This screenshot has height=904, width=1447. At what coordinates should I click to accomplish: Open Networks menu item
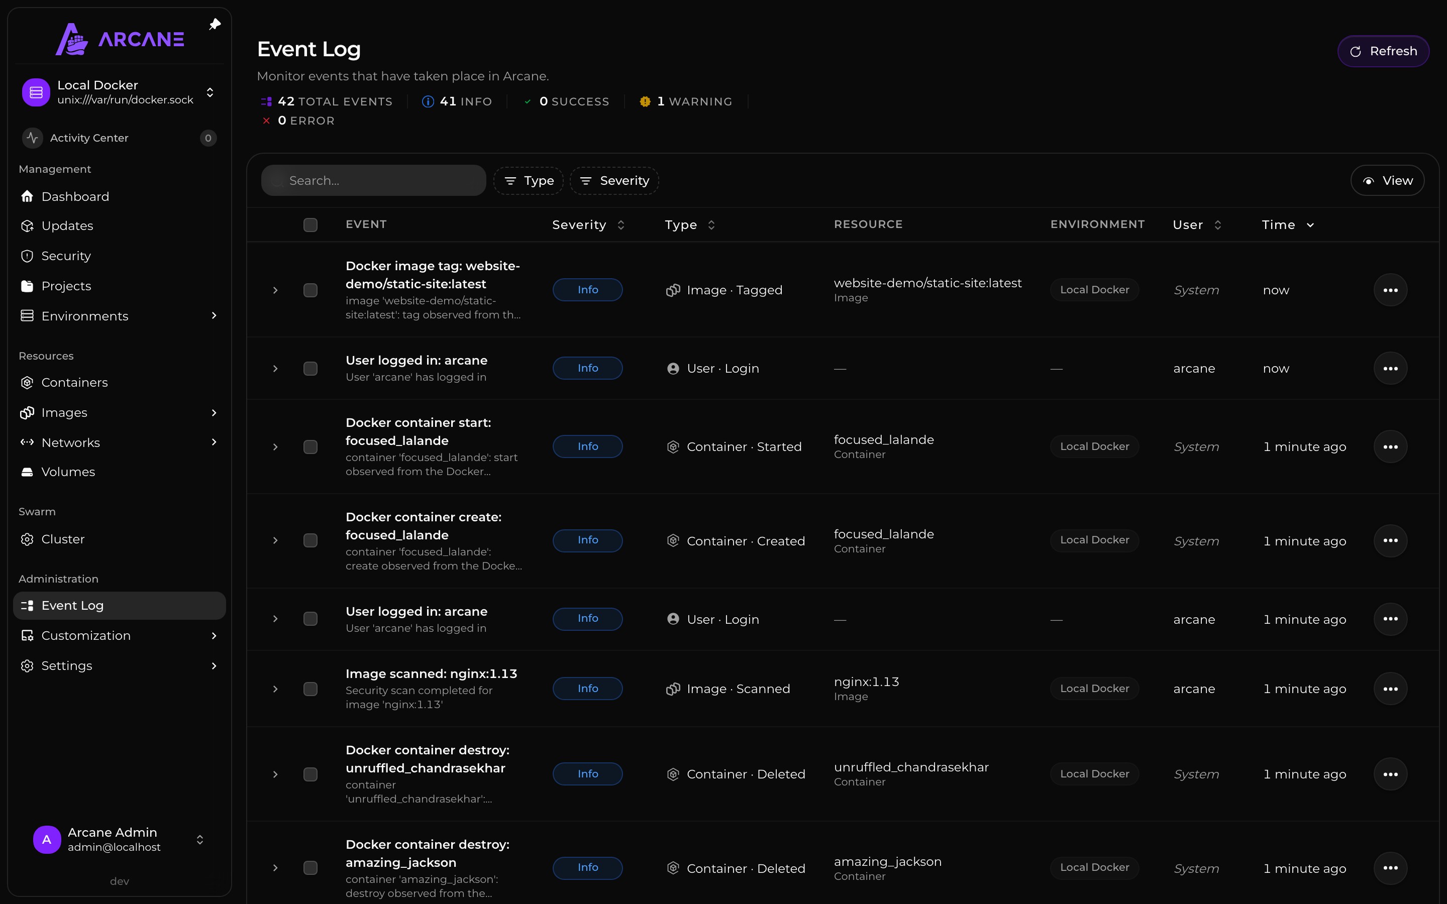click(120, 442)
